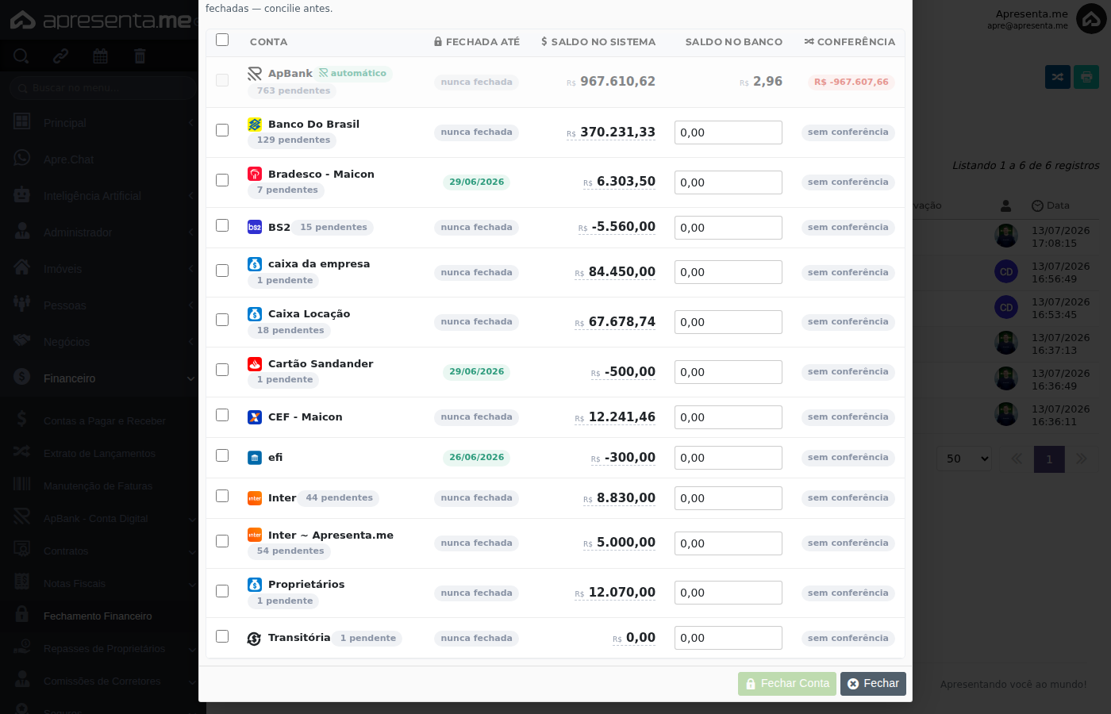Click the Fechar button to close dialog
Screen dimensions: 1111x714
pos(873,684)
